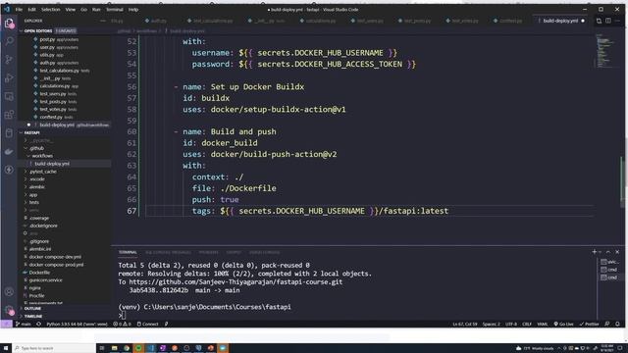This screenshot has width=628, height=353.
Task: Open alembic.ini in the explorer tree
Action: pyautogui.click(x=39, y=249)
